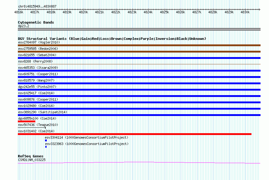Image resolution: width=269 pixels, height=180 pixels.
Task: Click the RefSeq Genes track title
Action: pyautogui.click(x=31, y=156)
